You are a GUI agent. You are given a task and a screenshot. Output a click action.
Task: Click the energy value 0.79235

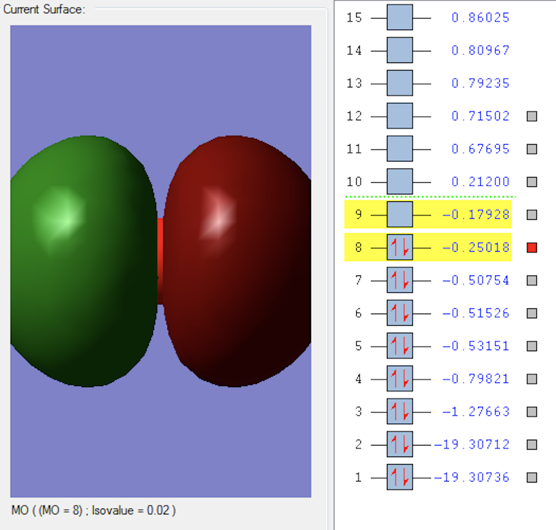point(481,83)
